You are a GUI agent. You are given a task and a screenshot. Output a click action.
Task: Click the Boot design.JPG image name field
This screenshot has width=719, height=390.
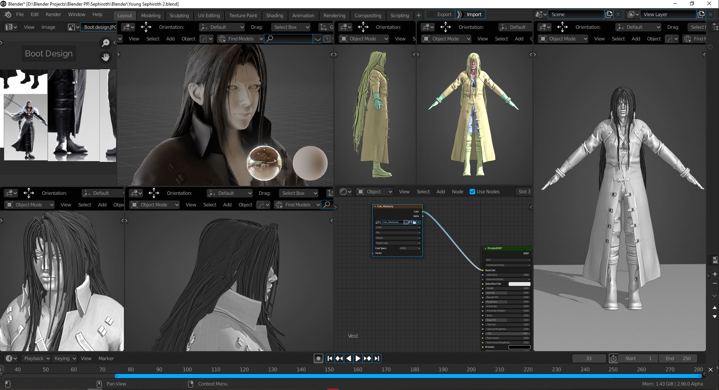[x=99, y=27]
